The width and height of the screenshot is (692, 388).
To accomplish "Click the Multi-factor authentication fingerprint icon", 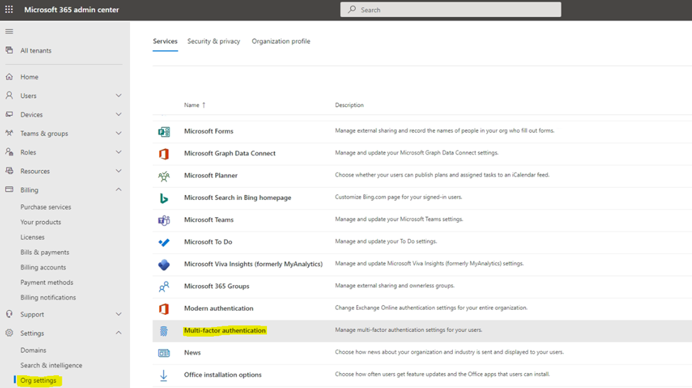I will 164,331.
